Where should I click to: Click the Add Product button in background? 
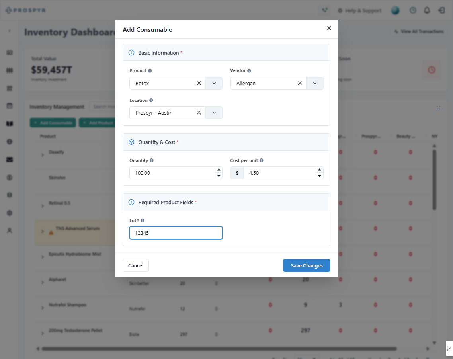[98, 123]
